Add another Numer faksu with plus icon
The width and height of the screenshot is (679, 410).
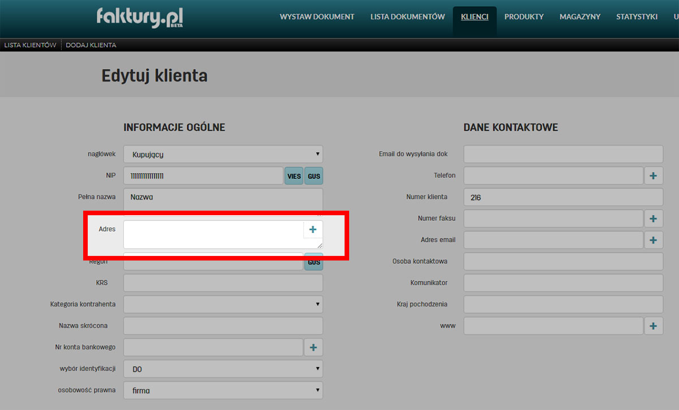coord(653,218)
